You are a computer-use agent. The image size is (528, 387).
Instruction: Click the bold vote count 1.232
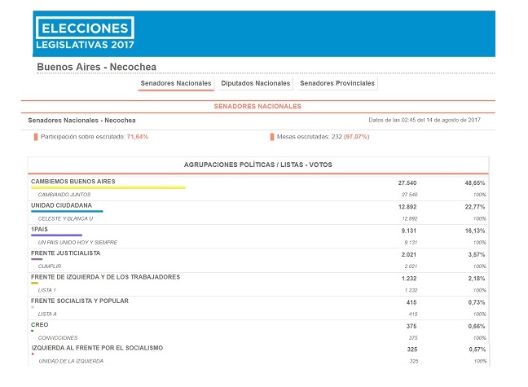click(x=409, y=279)
